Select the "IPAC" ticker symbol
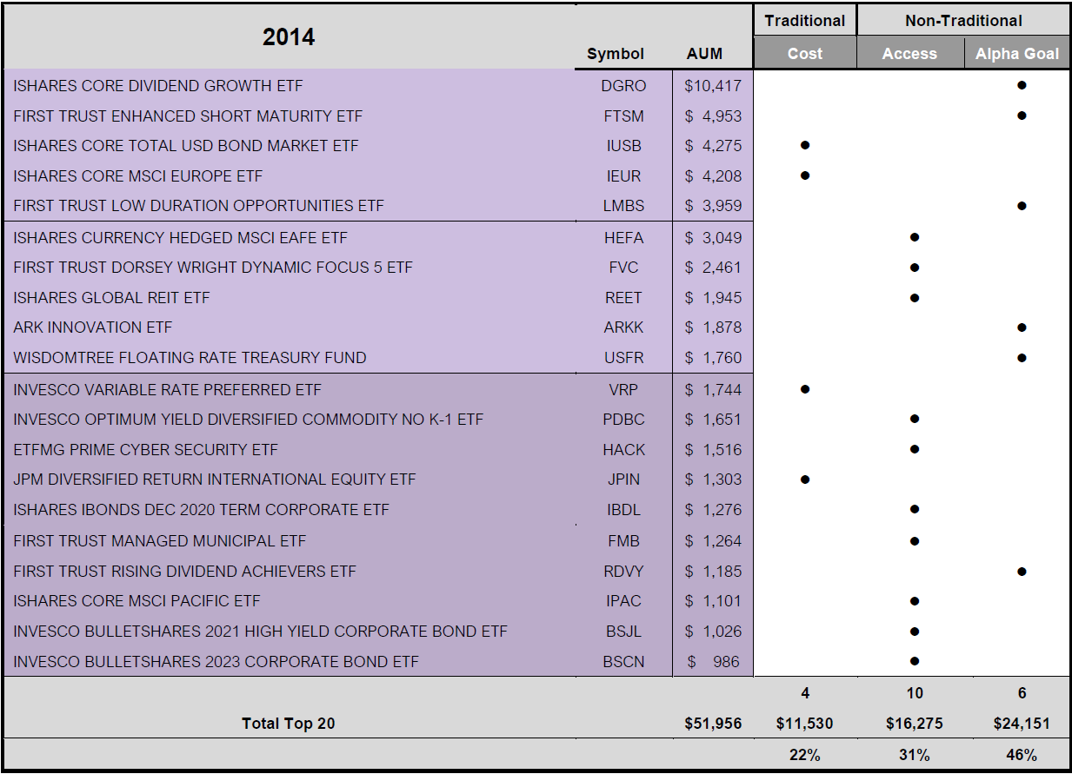1072x774 pixels. [624, 600]
